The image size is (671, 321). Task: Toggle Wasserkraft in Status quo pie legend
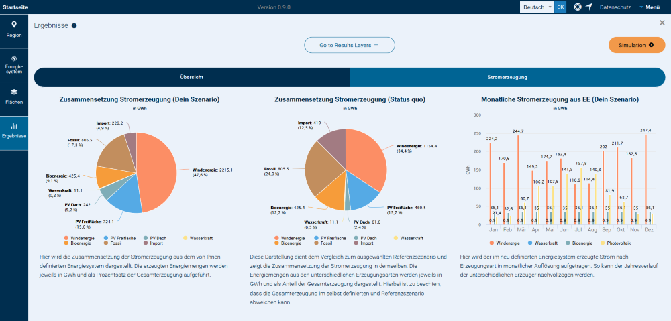point(407,238)
